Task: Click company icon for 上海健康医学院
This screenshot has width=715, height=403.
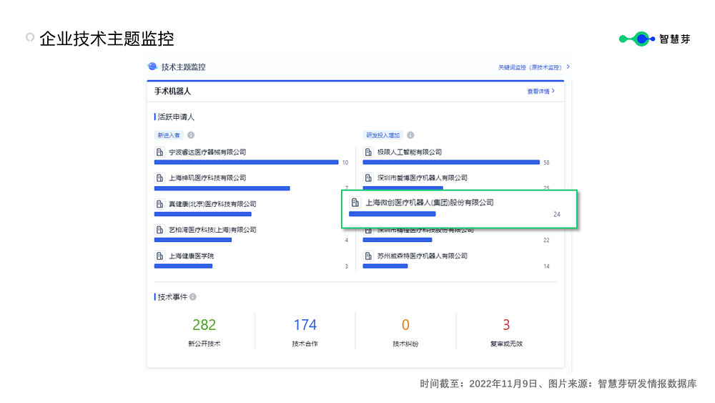Action: coord(159,256)
